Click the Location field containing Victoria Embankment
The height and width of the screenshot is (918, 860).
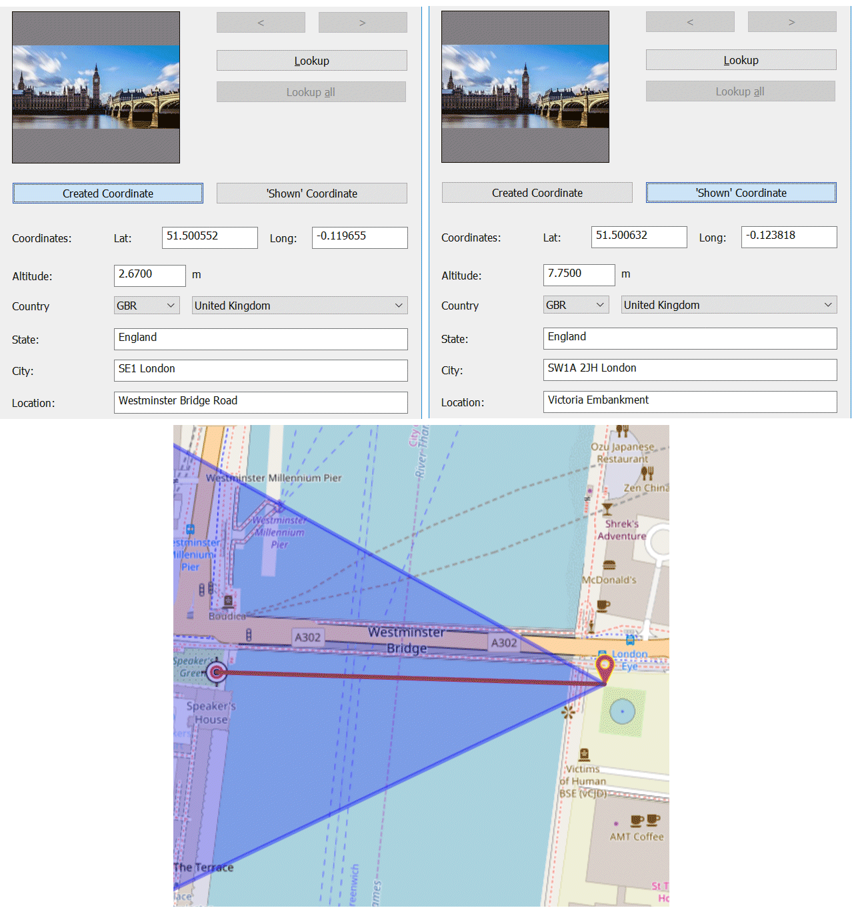click(x=689, y=401)
